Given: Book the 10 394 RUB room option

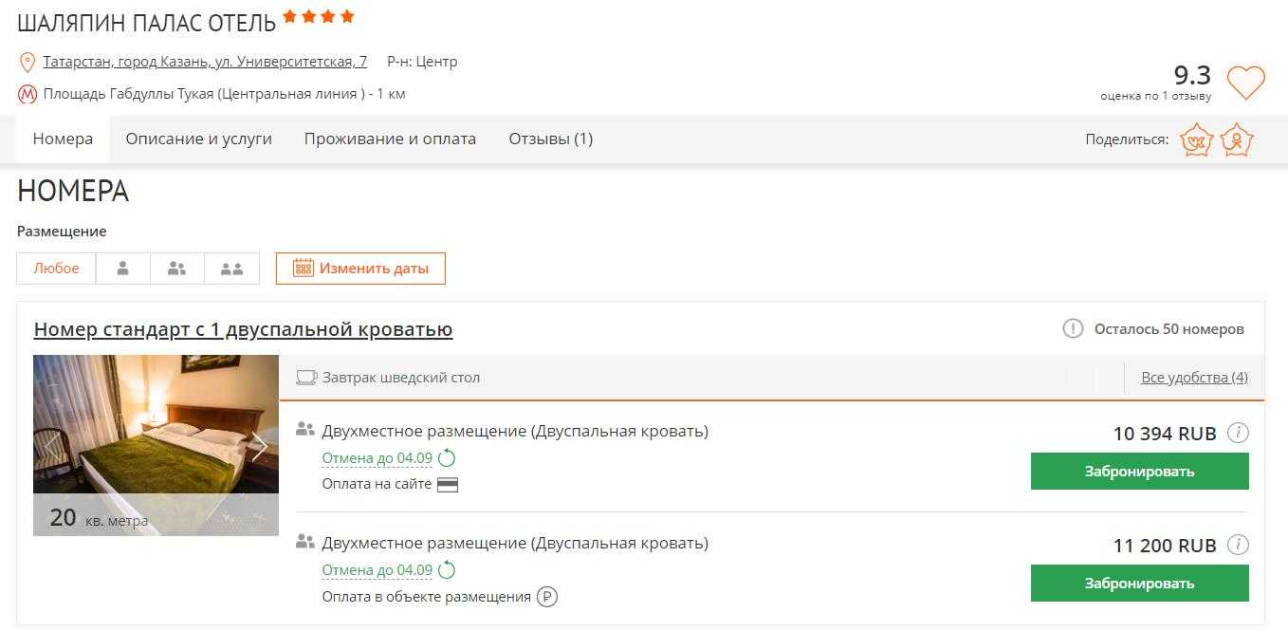Looking at the screenshot, I should click(x=1139, y=472).
